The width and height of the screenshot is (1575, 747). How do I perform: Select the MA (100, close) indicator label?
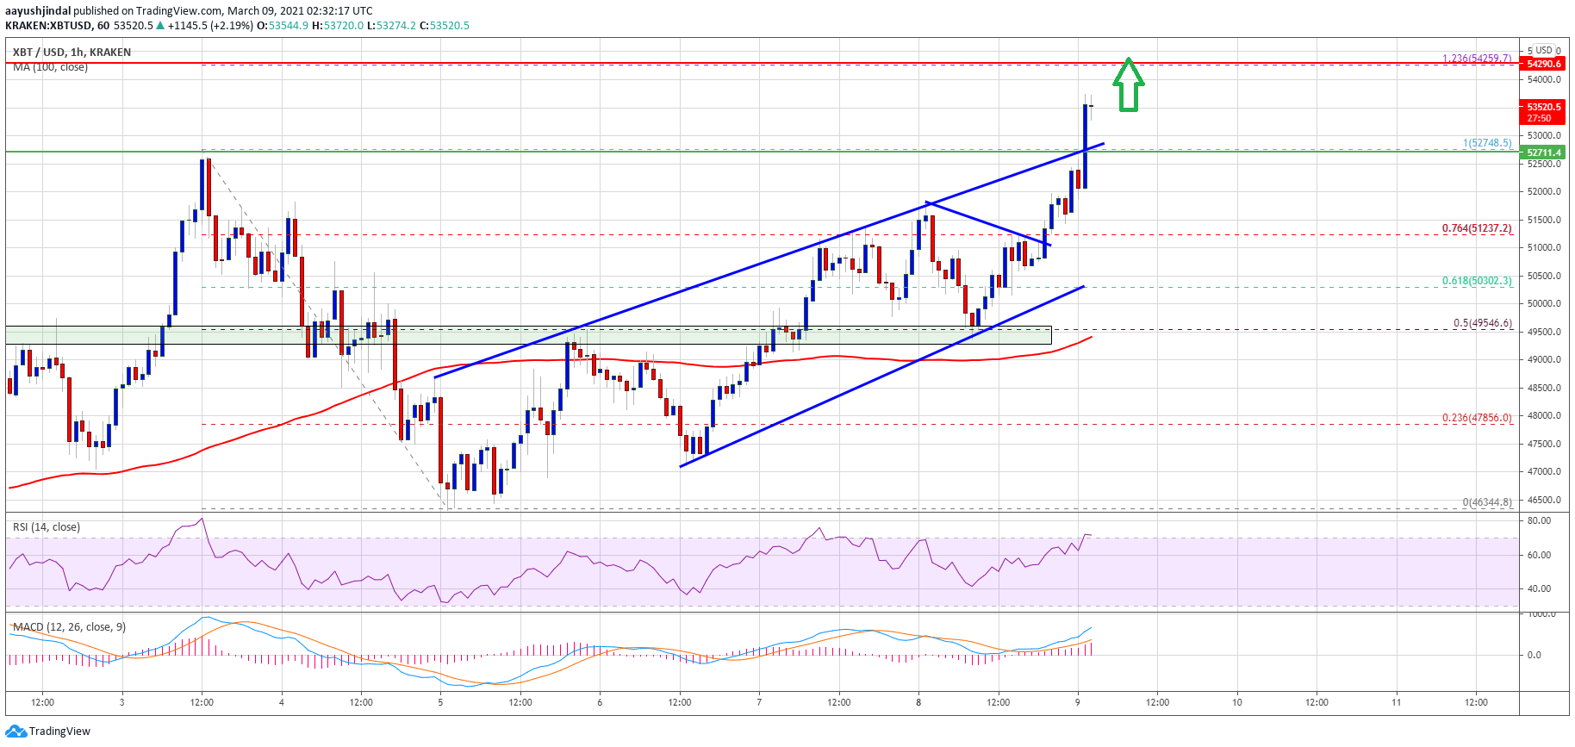click(x=50, y=67)
